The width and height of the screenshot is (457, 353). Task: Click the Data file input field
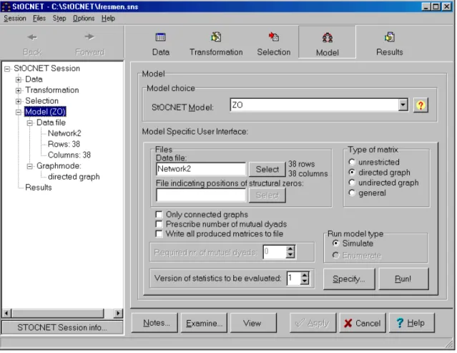pos(201,169)
